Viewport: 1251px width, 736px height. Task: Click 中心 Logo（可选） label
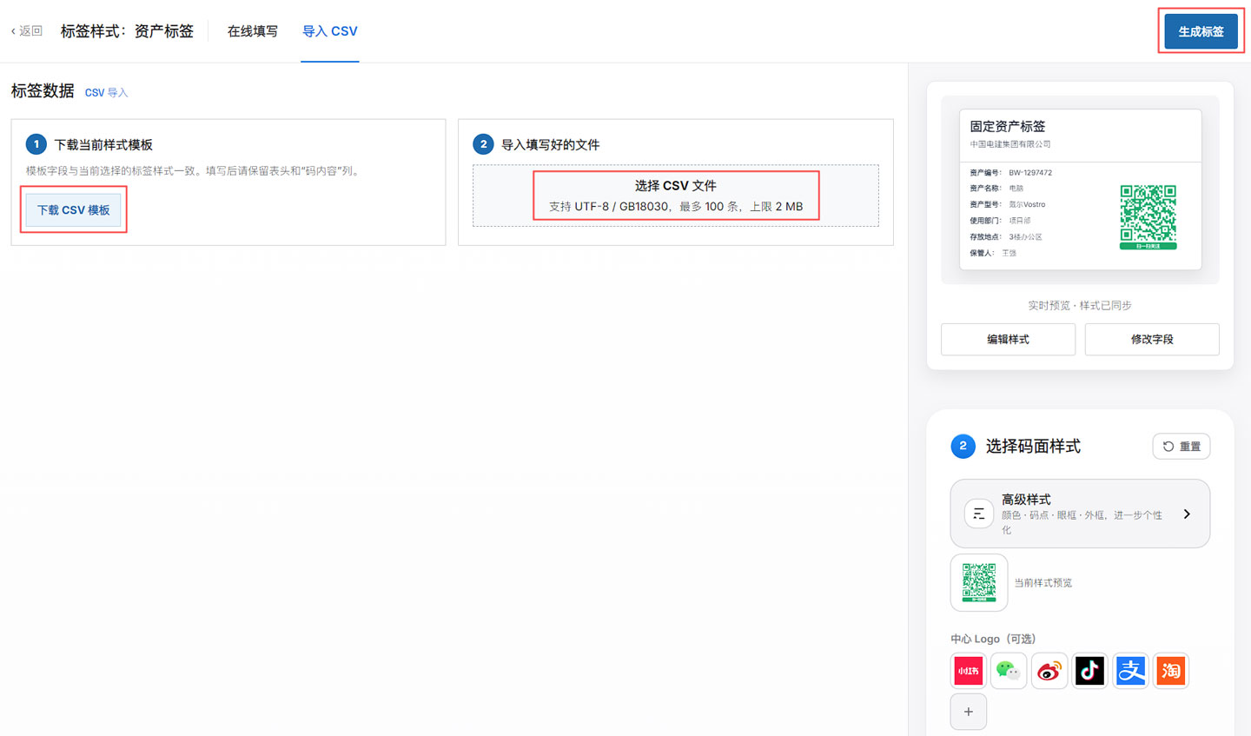click(993, 639)
